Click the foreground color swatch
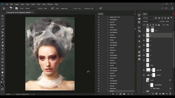The image size is (175, 98). tap(2, 85)
